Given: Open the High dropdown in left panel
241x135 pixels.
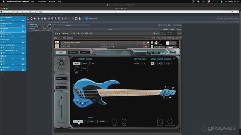Looking at the screenshot, I should 61,87.
